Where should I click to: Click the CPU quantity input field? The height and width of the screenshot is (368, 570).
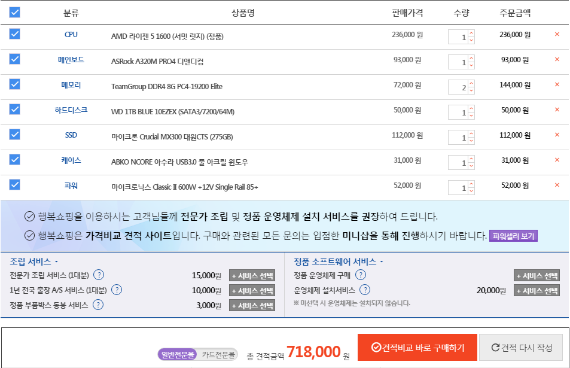click(458, 37)
